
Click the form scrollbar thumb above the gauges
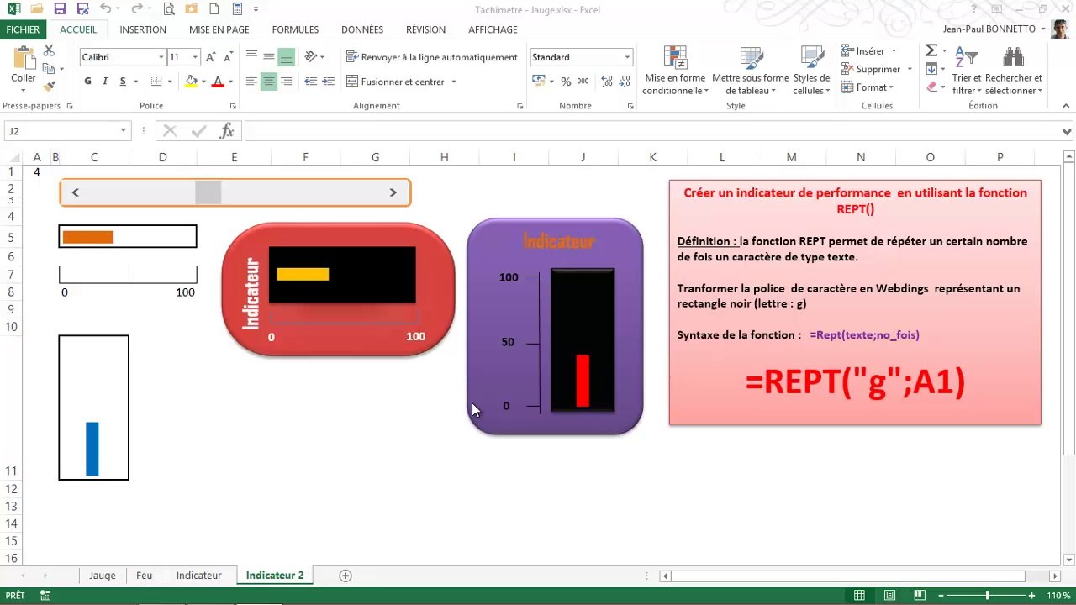(x=208, y=192)
